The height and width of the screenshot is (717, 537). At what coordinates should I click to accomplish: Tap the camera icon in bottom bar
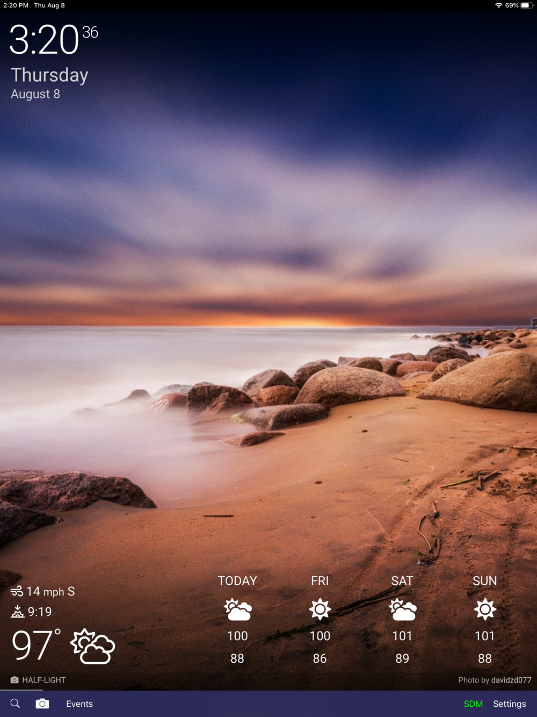click(42, 704)
